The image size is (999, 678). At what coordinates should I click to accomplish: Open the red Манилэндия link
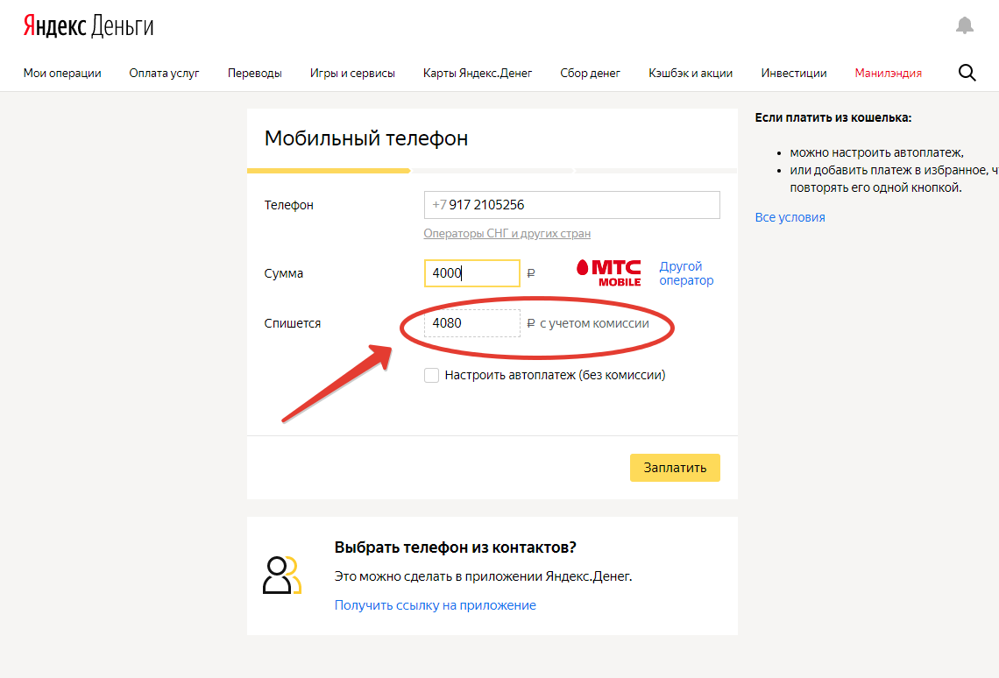tap(889, 74)
